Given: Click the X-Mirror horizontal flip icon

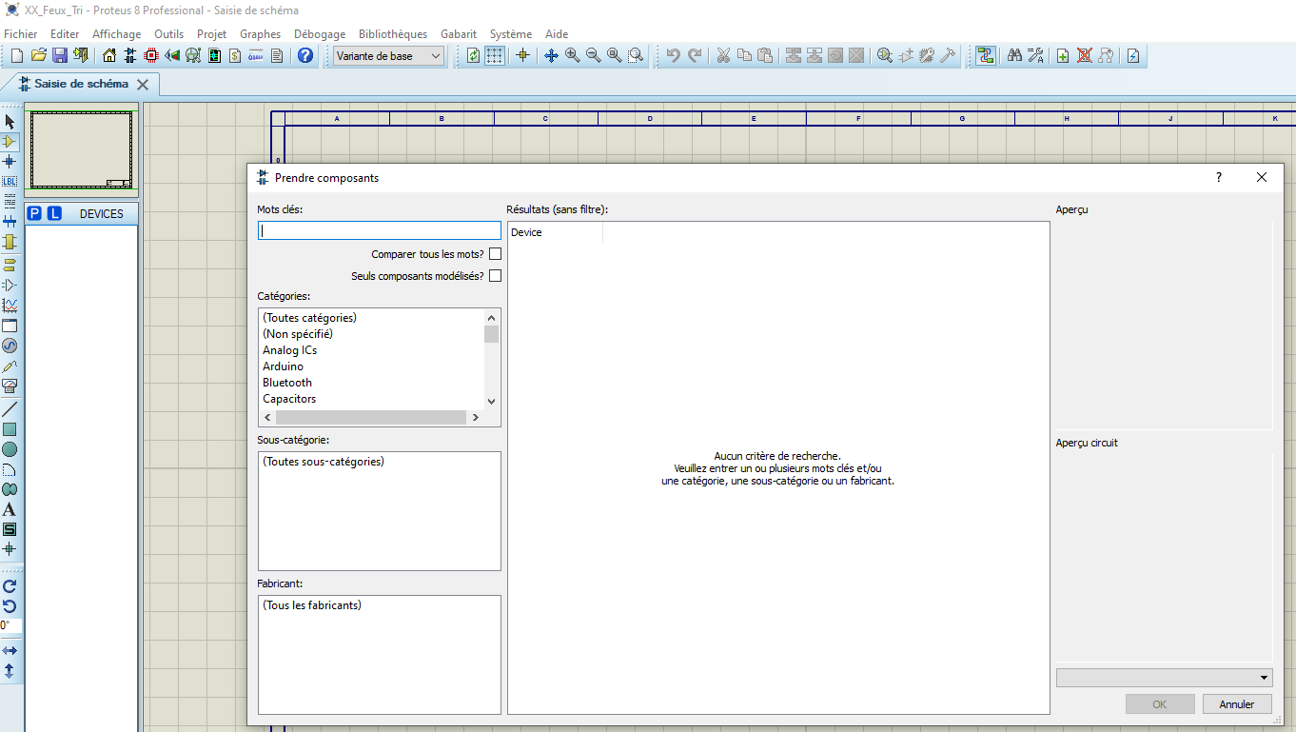Looking at the screenshot, I should point(10,650).
